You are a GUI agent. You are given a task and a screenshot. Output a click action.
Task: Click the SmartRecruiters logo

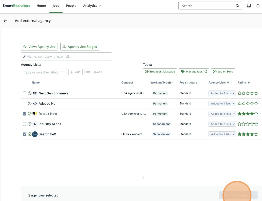16,6
